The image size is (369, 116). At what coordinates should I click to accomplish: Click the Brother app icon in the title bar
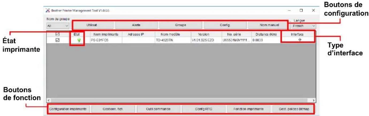click(48, 10)
